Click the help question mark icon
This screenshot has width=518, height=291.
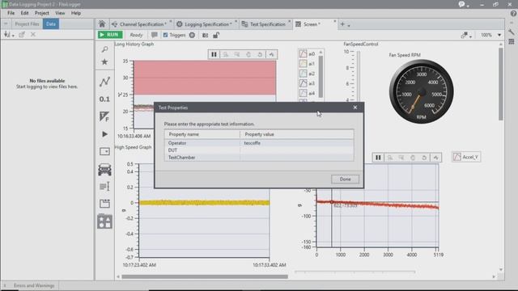[513, 14]
